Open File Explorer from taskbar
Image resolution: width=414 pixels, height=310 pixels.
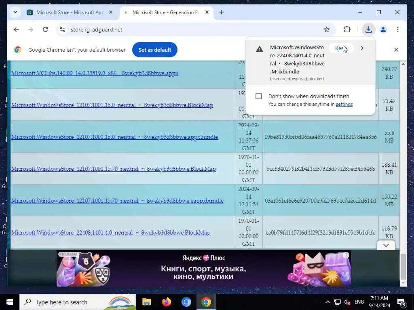(146, 302)
